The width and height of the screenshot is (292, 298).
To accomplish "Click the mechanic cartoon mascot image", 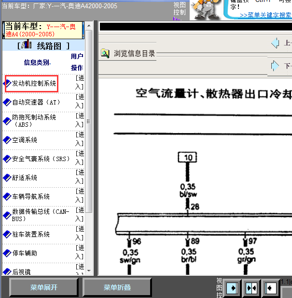I will [x=206, y=10].
